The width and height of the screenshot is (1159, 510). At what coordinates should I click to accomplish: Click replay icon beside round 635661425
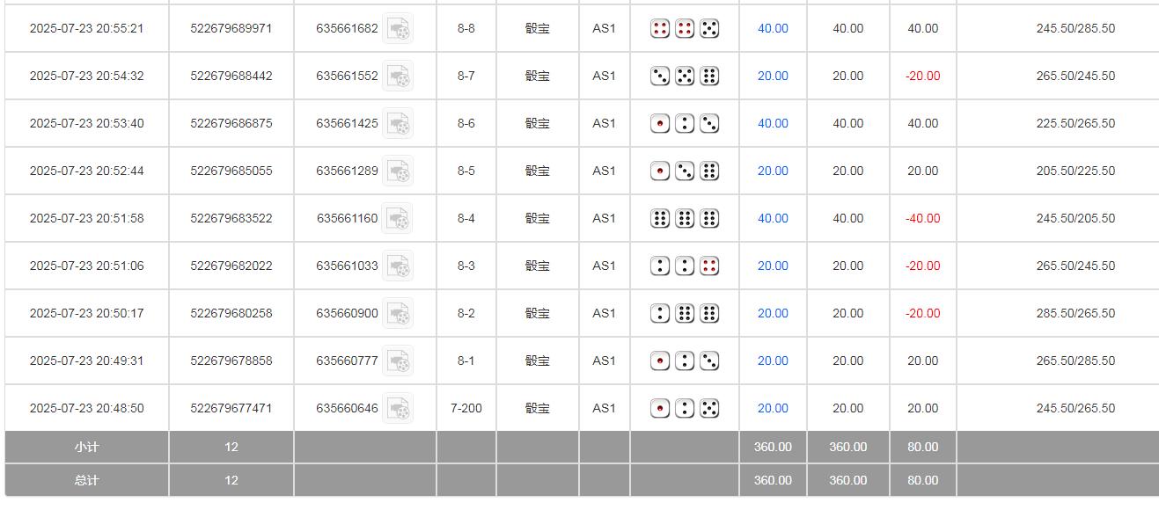[398, 124]
